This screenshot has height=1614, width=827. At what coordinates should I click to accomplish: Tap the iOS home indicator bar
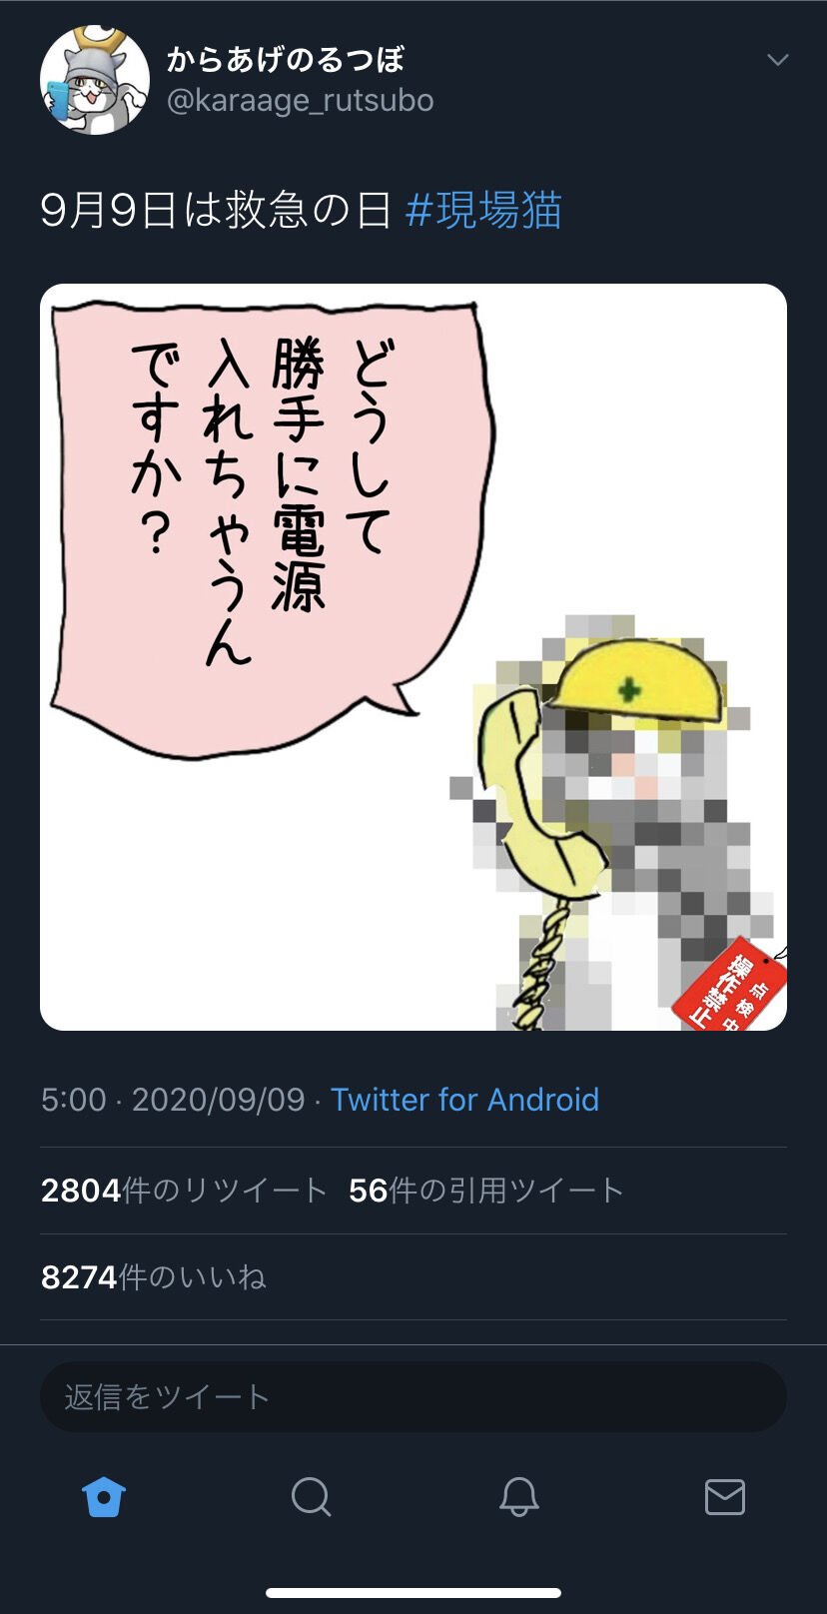(x=413, y=1593)
